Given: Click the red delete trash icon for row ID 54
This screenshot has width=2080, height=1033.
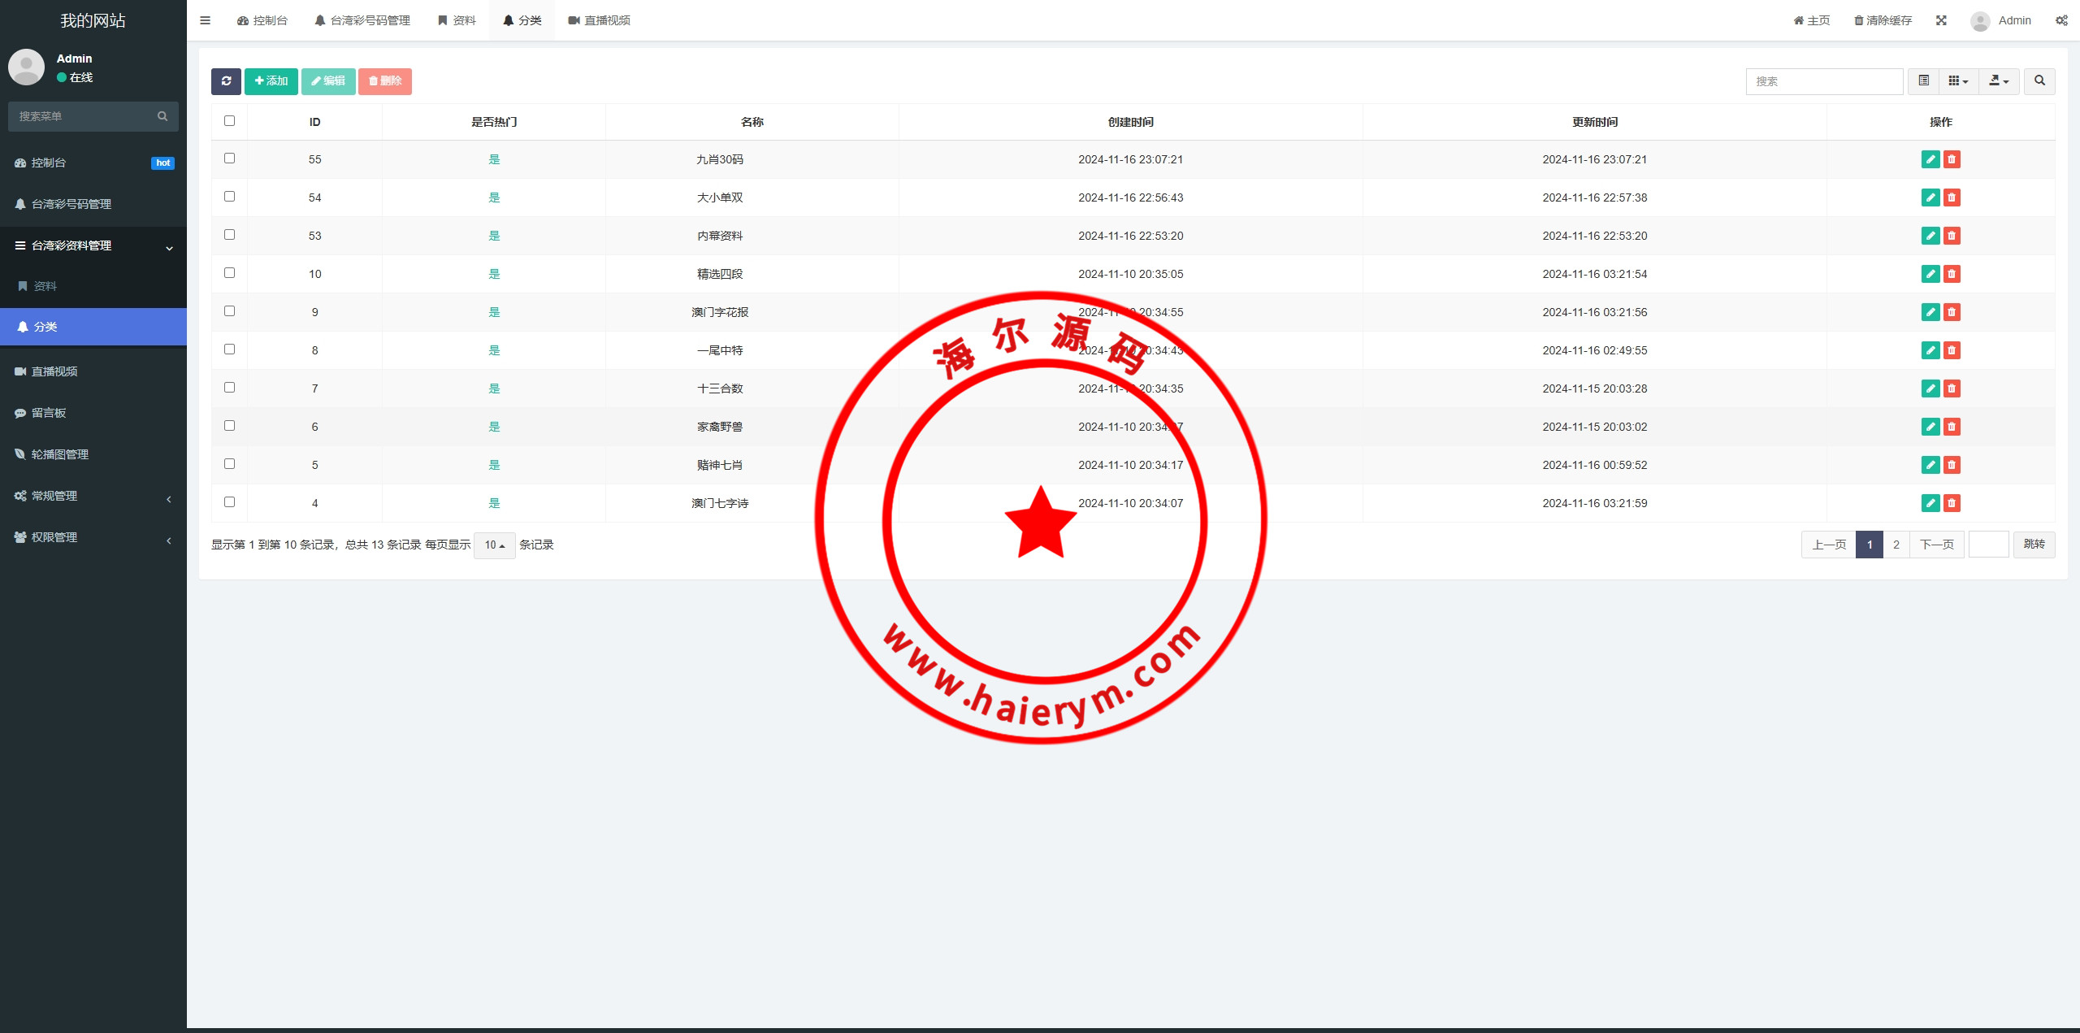Looking at the screenshot, I should (x=1952, y=197).
